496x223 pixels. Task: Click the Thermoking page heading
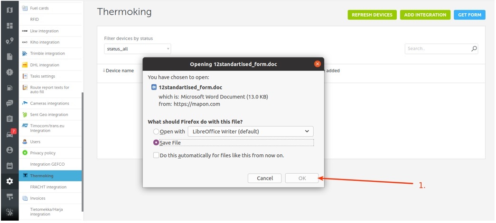tap(124, 12)
